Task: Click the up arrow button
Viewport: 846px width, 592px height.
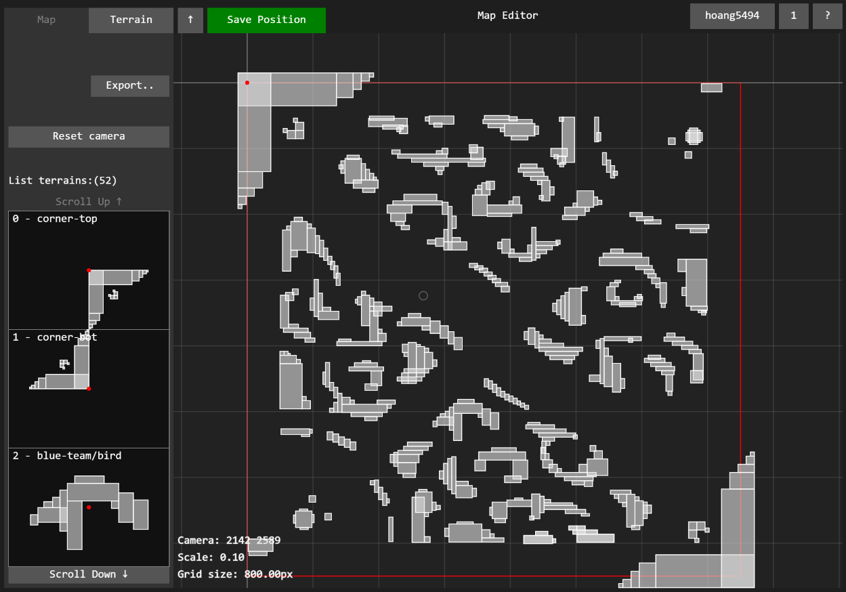Action: pyautogui.click(x=190, y=20)
